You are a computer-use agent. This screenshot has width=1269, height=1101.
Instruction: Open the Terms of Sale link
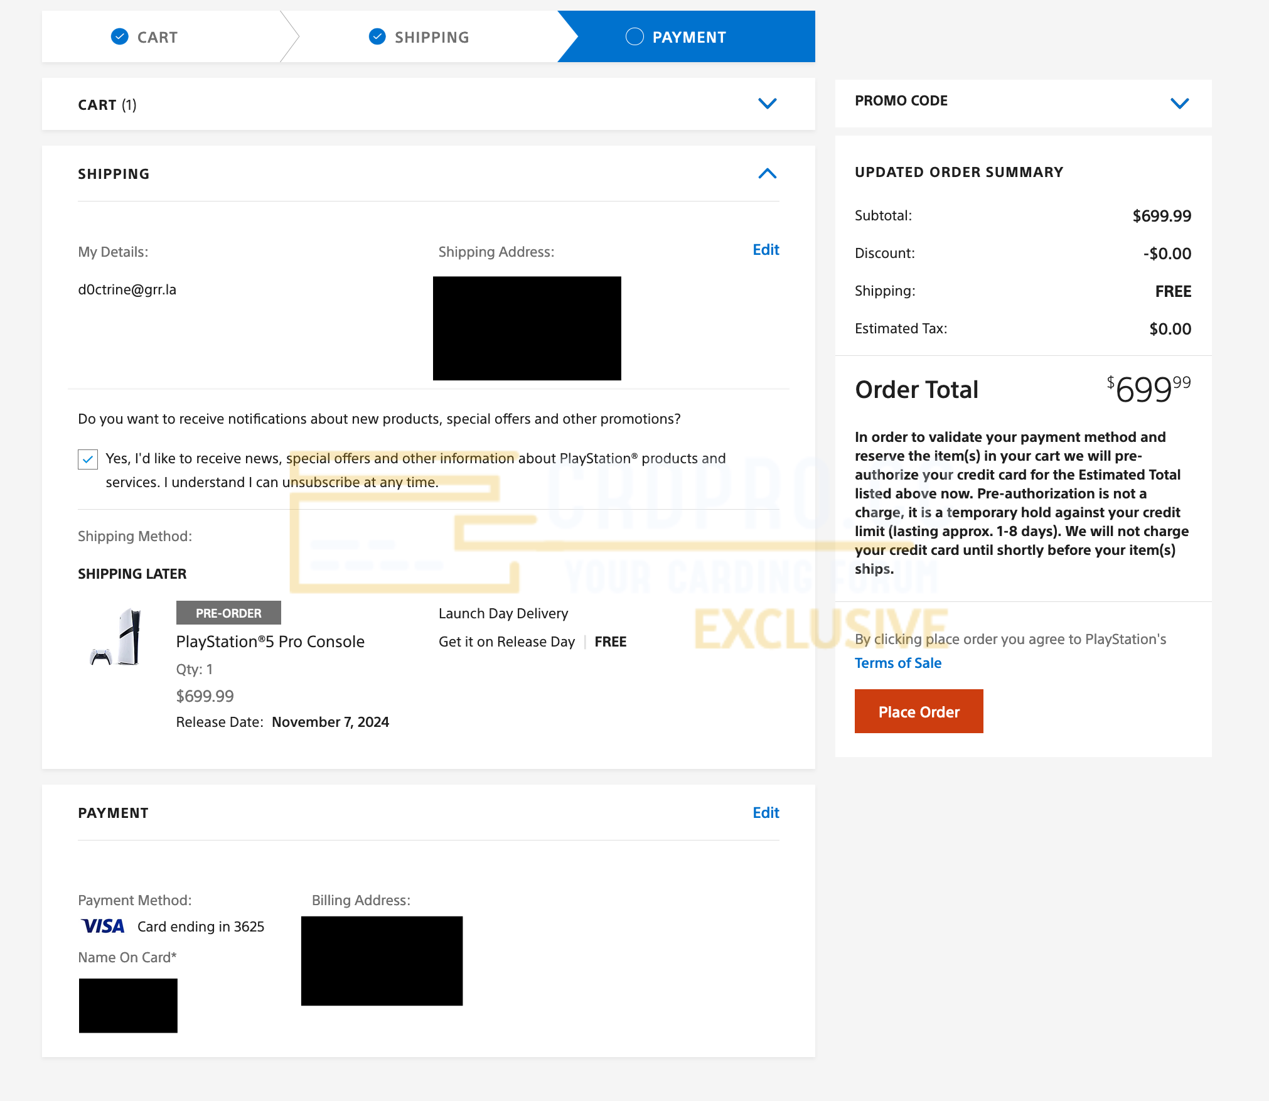[897, 663]
